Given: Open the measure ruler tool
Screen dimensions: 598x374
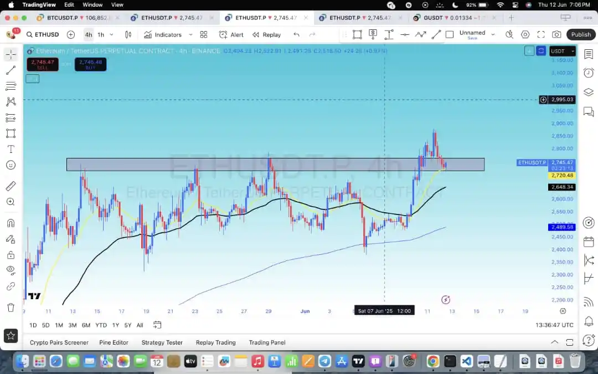Looking at the screenshot, I should (x=11, y=186).
